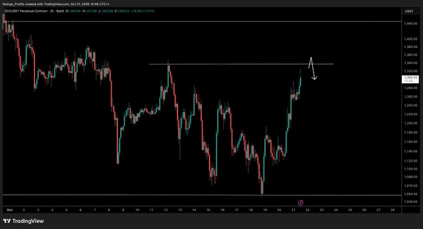Screen dimensions: 423x229
Task: Click date 5 on the time axis
Action: coord(67,210)
